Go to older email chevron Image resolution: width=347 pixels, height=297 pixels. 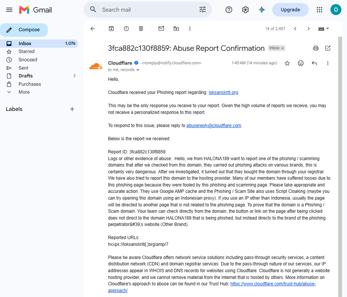(x=309, y=29)
